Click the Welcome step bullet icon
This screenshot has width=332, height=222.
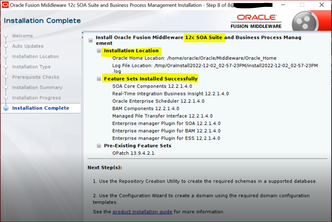[x=6, y=36]
